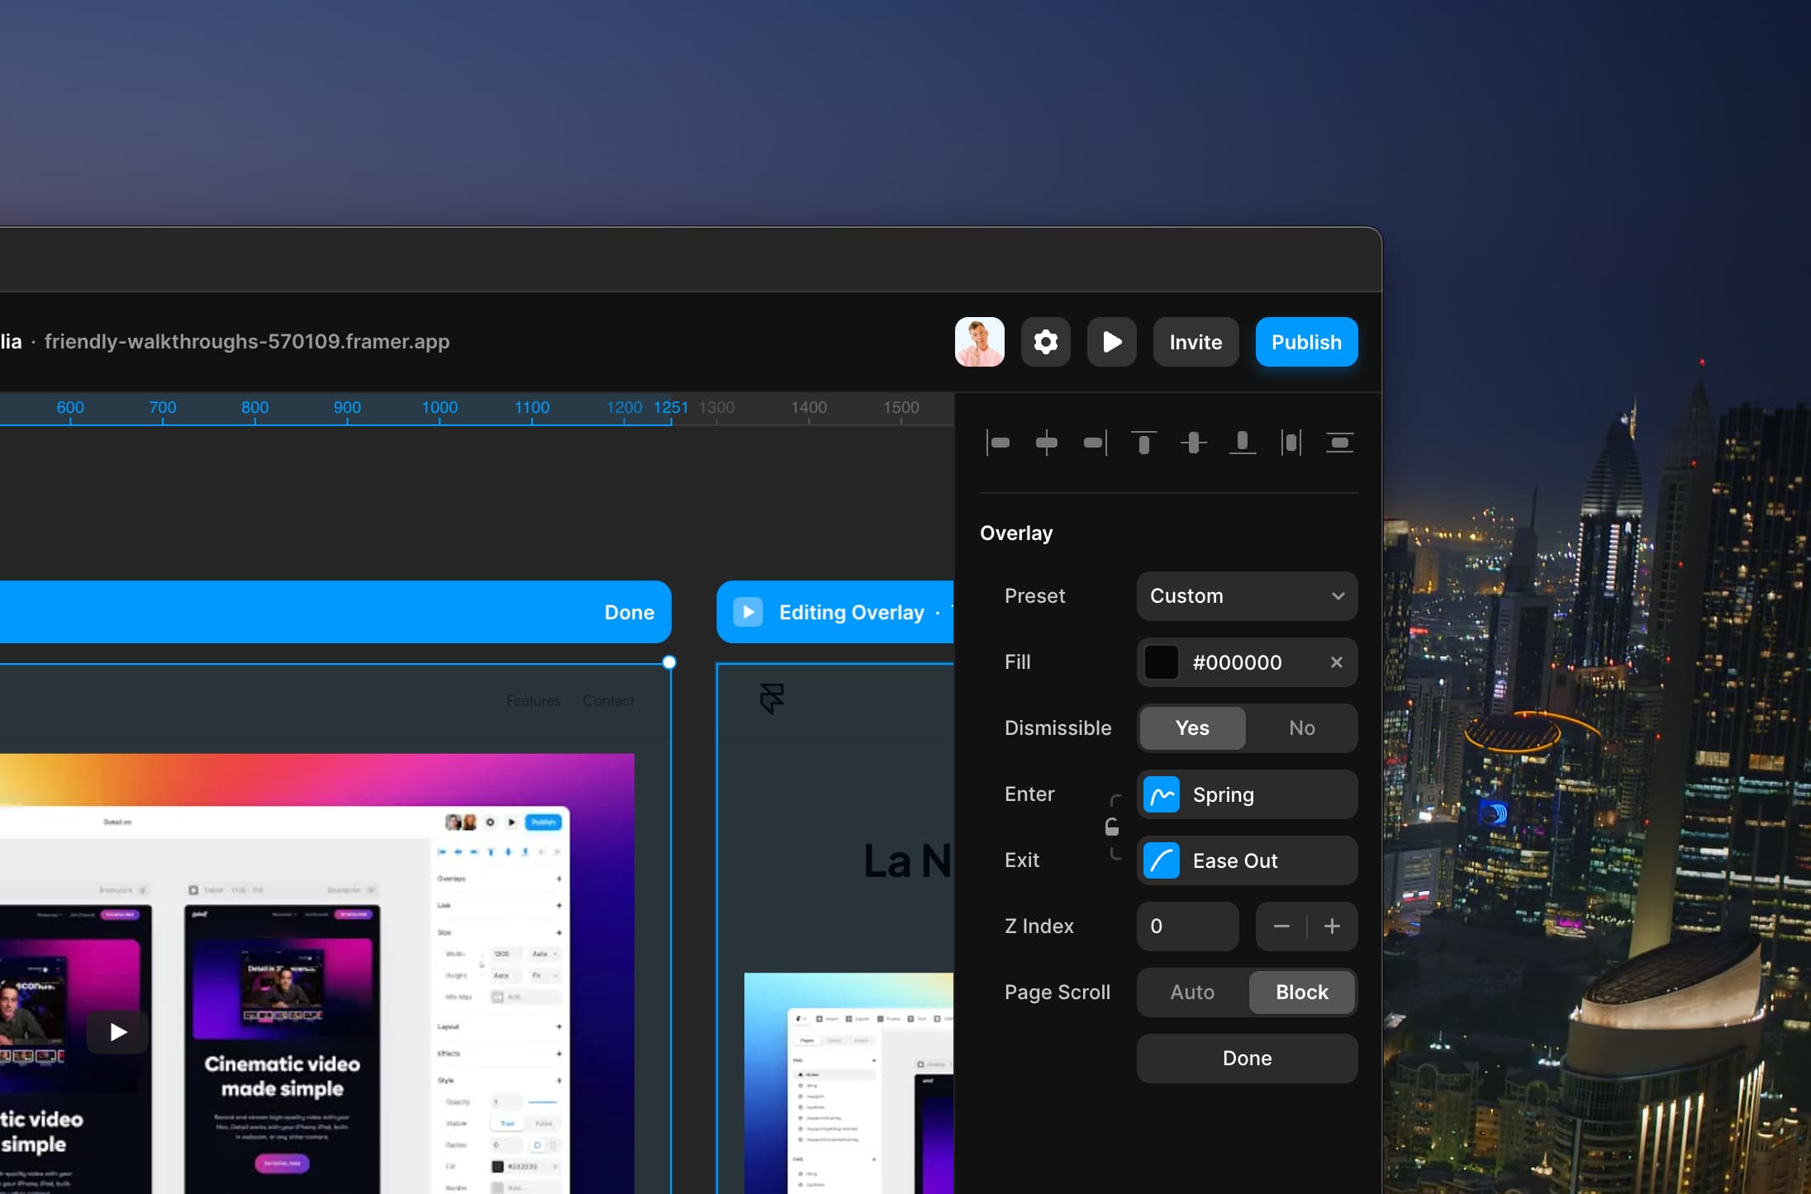Click the Publish button
The image size is (1811, 1194).
click(x=1306, y=342)
